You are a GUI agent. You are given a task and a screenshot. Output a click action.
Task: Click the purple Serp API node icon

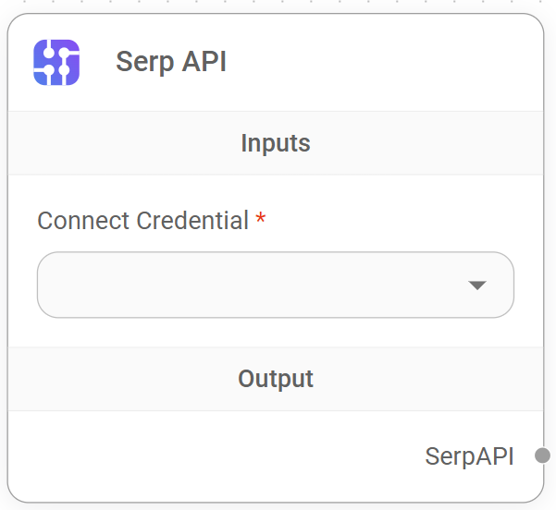coord(56,63)
